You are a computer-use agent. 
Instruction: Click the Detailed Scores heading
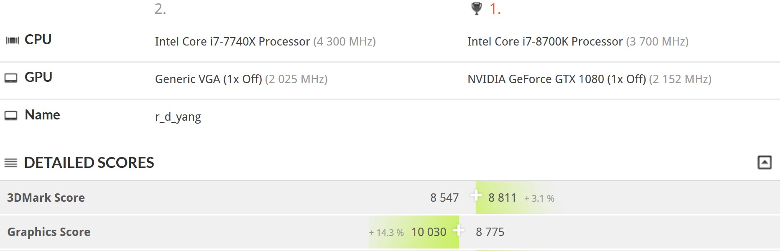(89, 163)
